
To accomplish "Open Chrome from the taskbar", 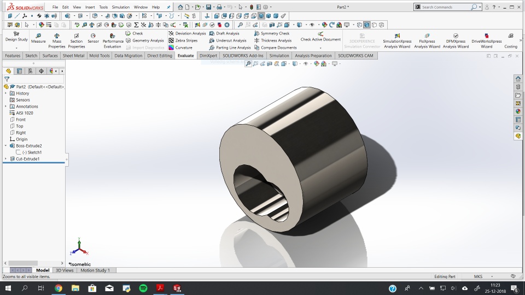I will click(59, 288).
